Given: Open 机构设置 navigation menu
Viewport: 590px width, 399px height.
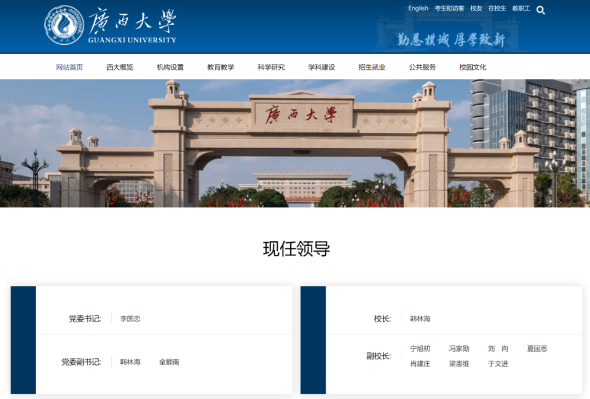Looking at the screenshot, I should pos(170,67).
